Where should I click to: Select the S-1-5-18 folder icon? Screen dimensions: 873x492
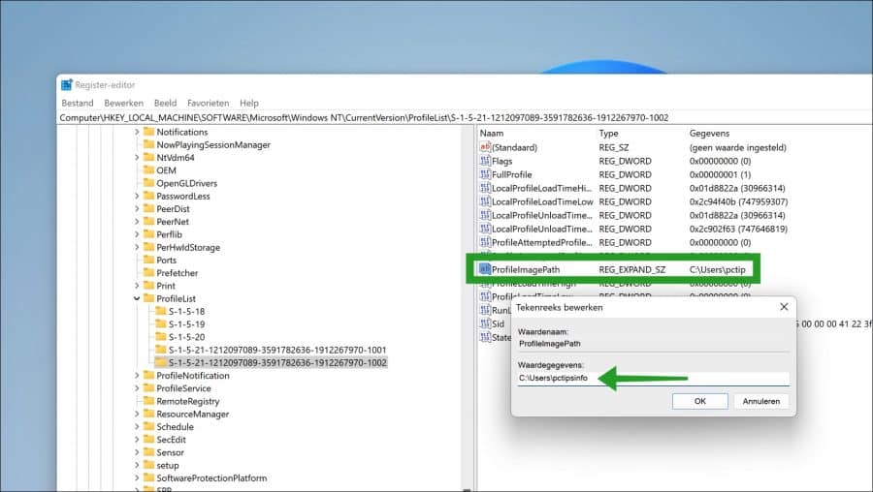[161, 311]
